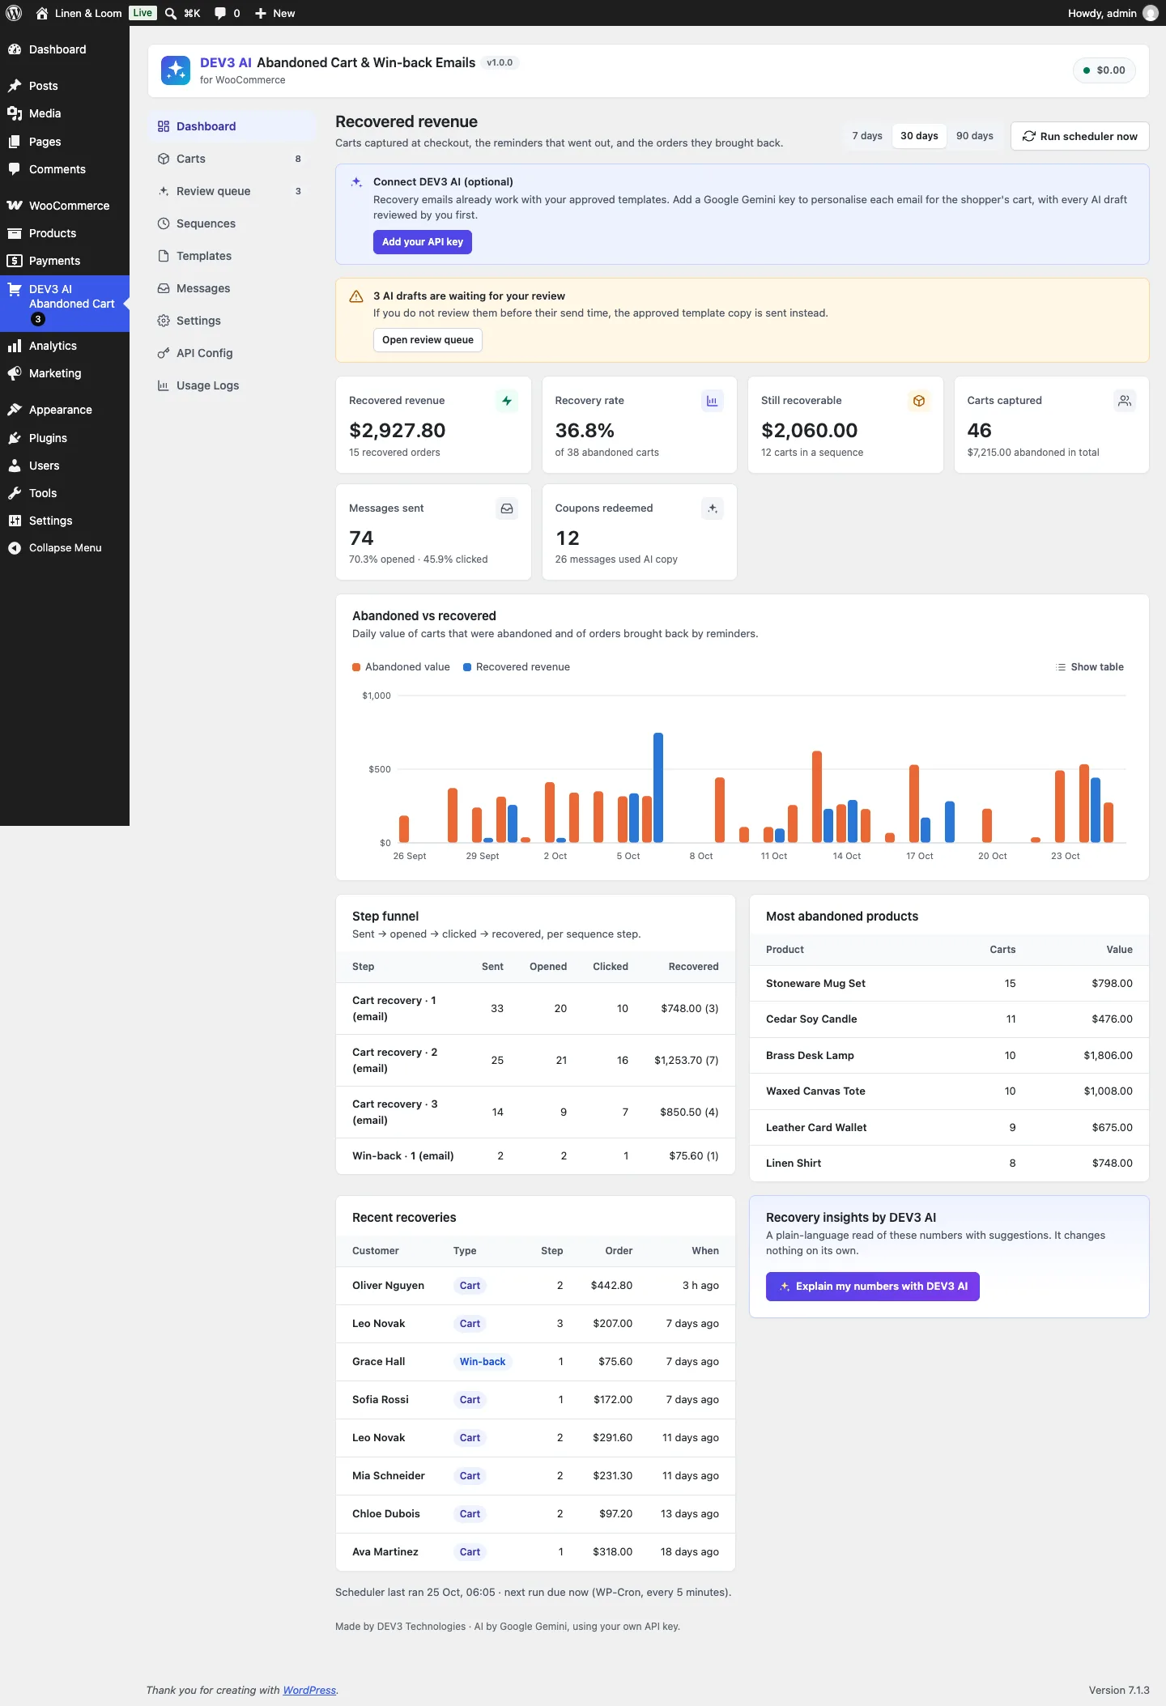
Task: Open WordPress Dashboard menu item
Action: pos(65,49)
